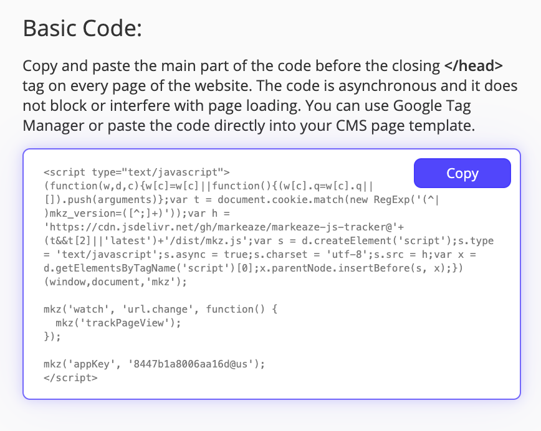This screenshot has height=431, width=541.
Task: Click the jsdelivr CDN URL line
Action: 224,227
